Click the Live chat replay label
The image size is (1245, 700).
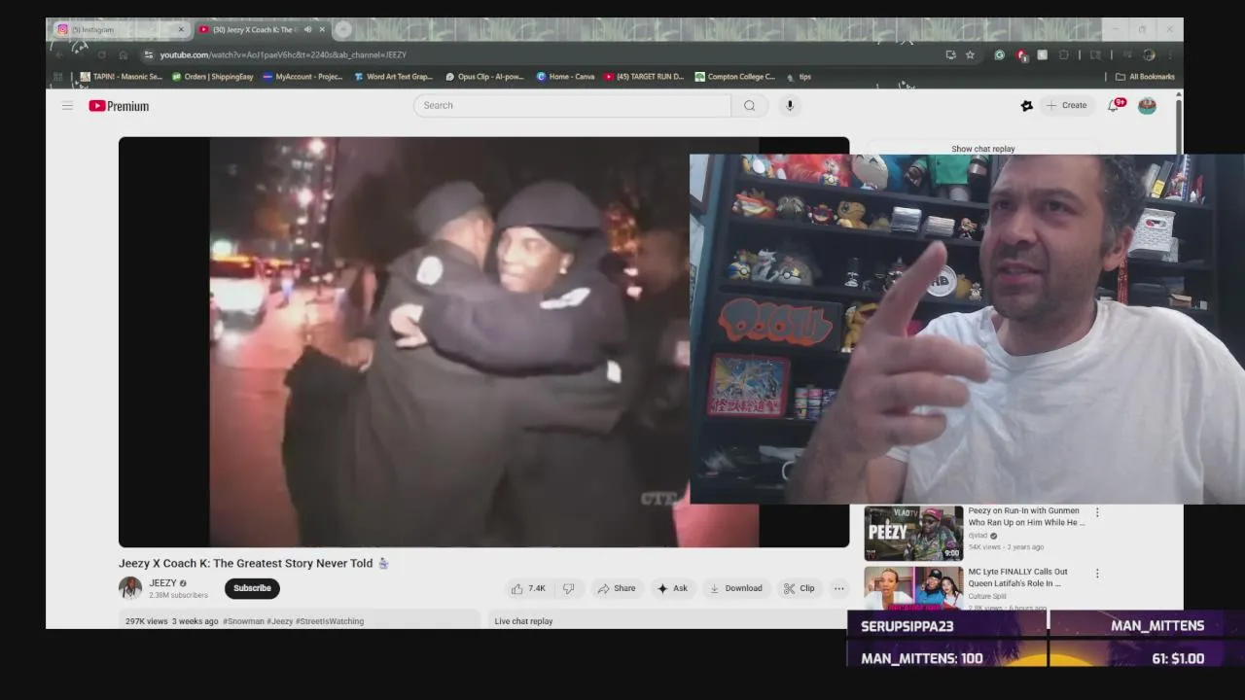click(523, 621)
